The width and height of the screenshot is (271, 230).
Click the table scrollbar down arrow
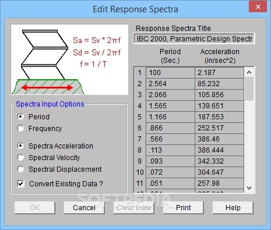pyautogui.click(x=249, y=188)
